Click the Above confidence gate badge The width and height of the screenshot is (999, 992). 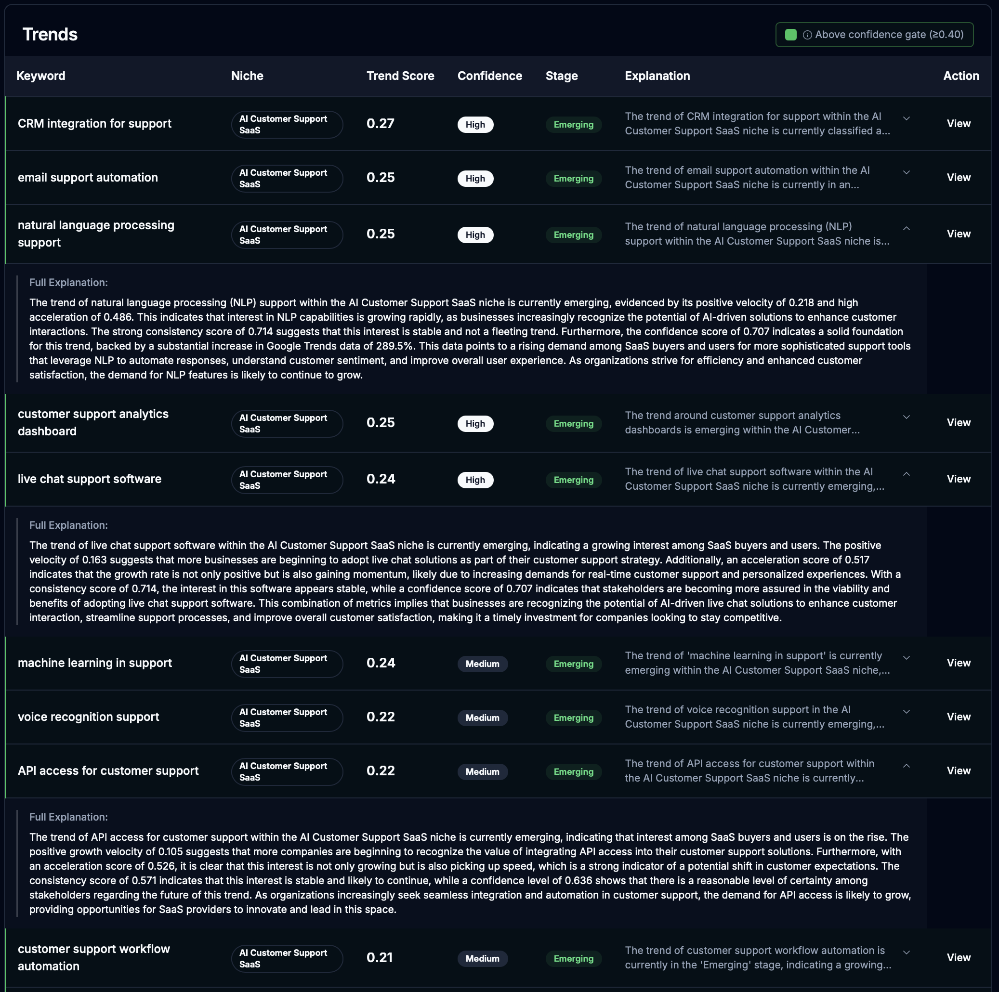pos(874,35)
